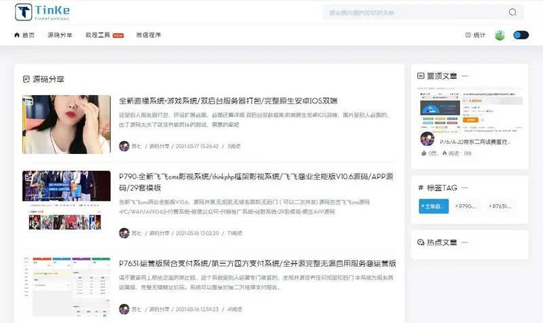
Task: Open the P7631 payment system thumbnail
Action: click(x=67, y=286)
